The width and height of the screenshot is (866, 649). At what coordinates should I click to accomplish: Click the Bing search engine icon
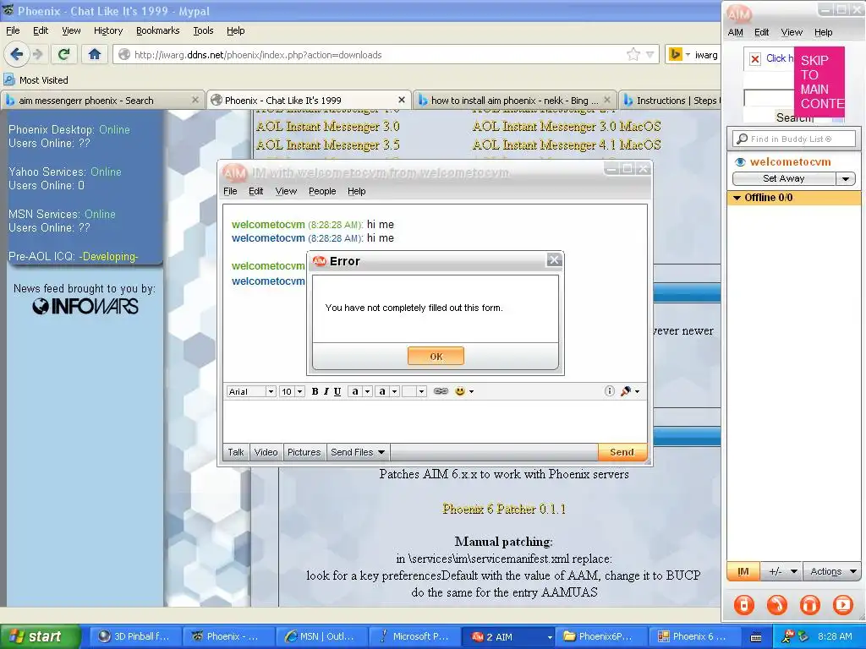pyautogui.click(x=675, y=54)
